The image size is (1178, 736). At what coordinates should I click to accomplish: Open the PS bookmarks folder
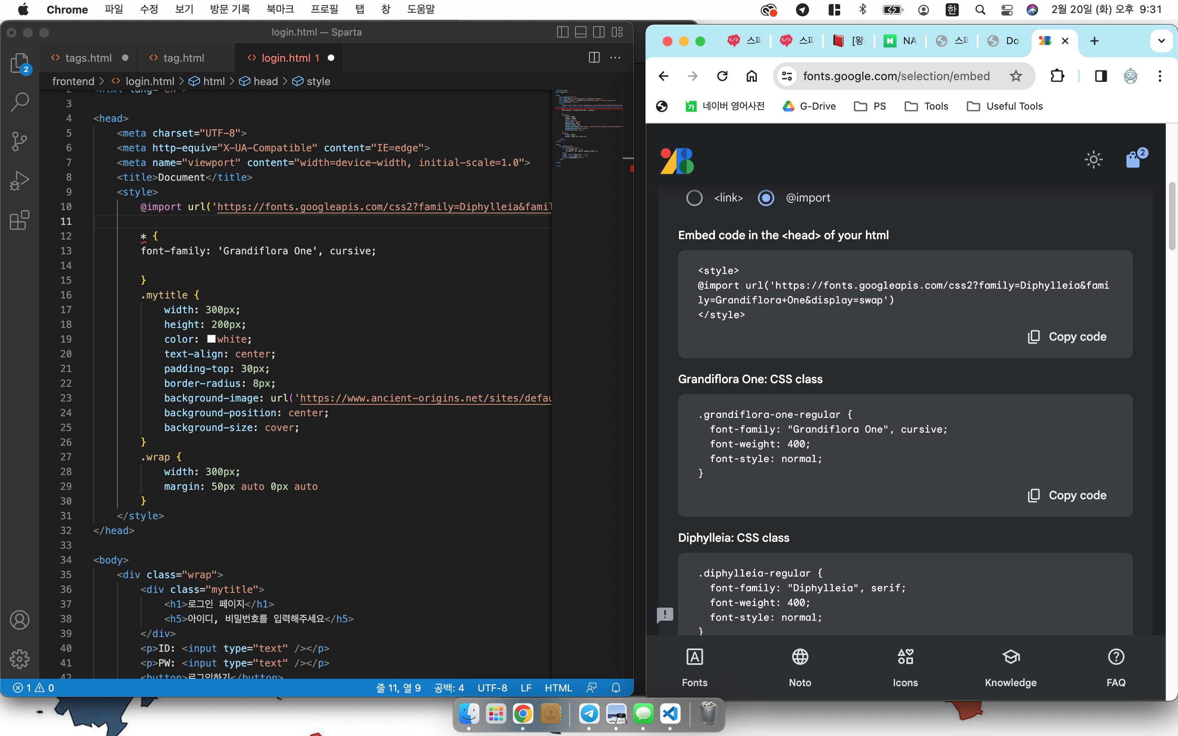[870, 106]
